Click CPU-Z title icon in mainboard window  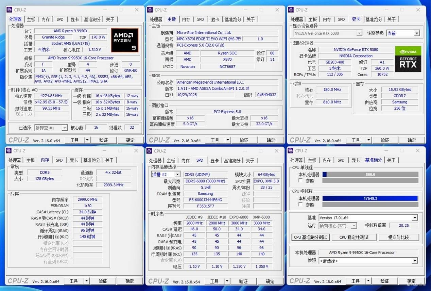[150, 10]
